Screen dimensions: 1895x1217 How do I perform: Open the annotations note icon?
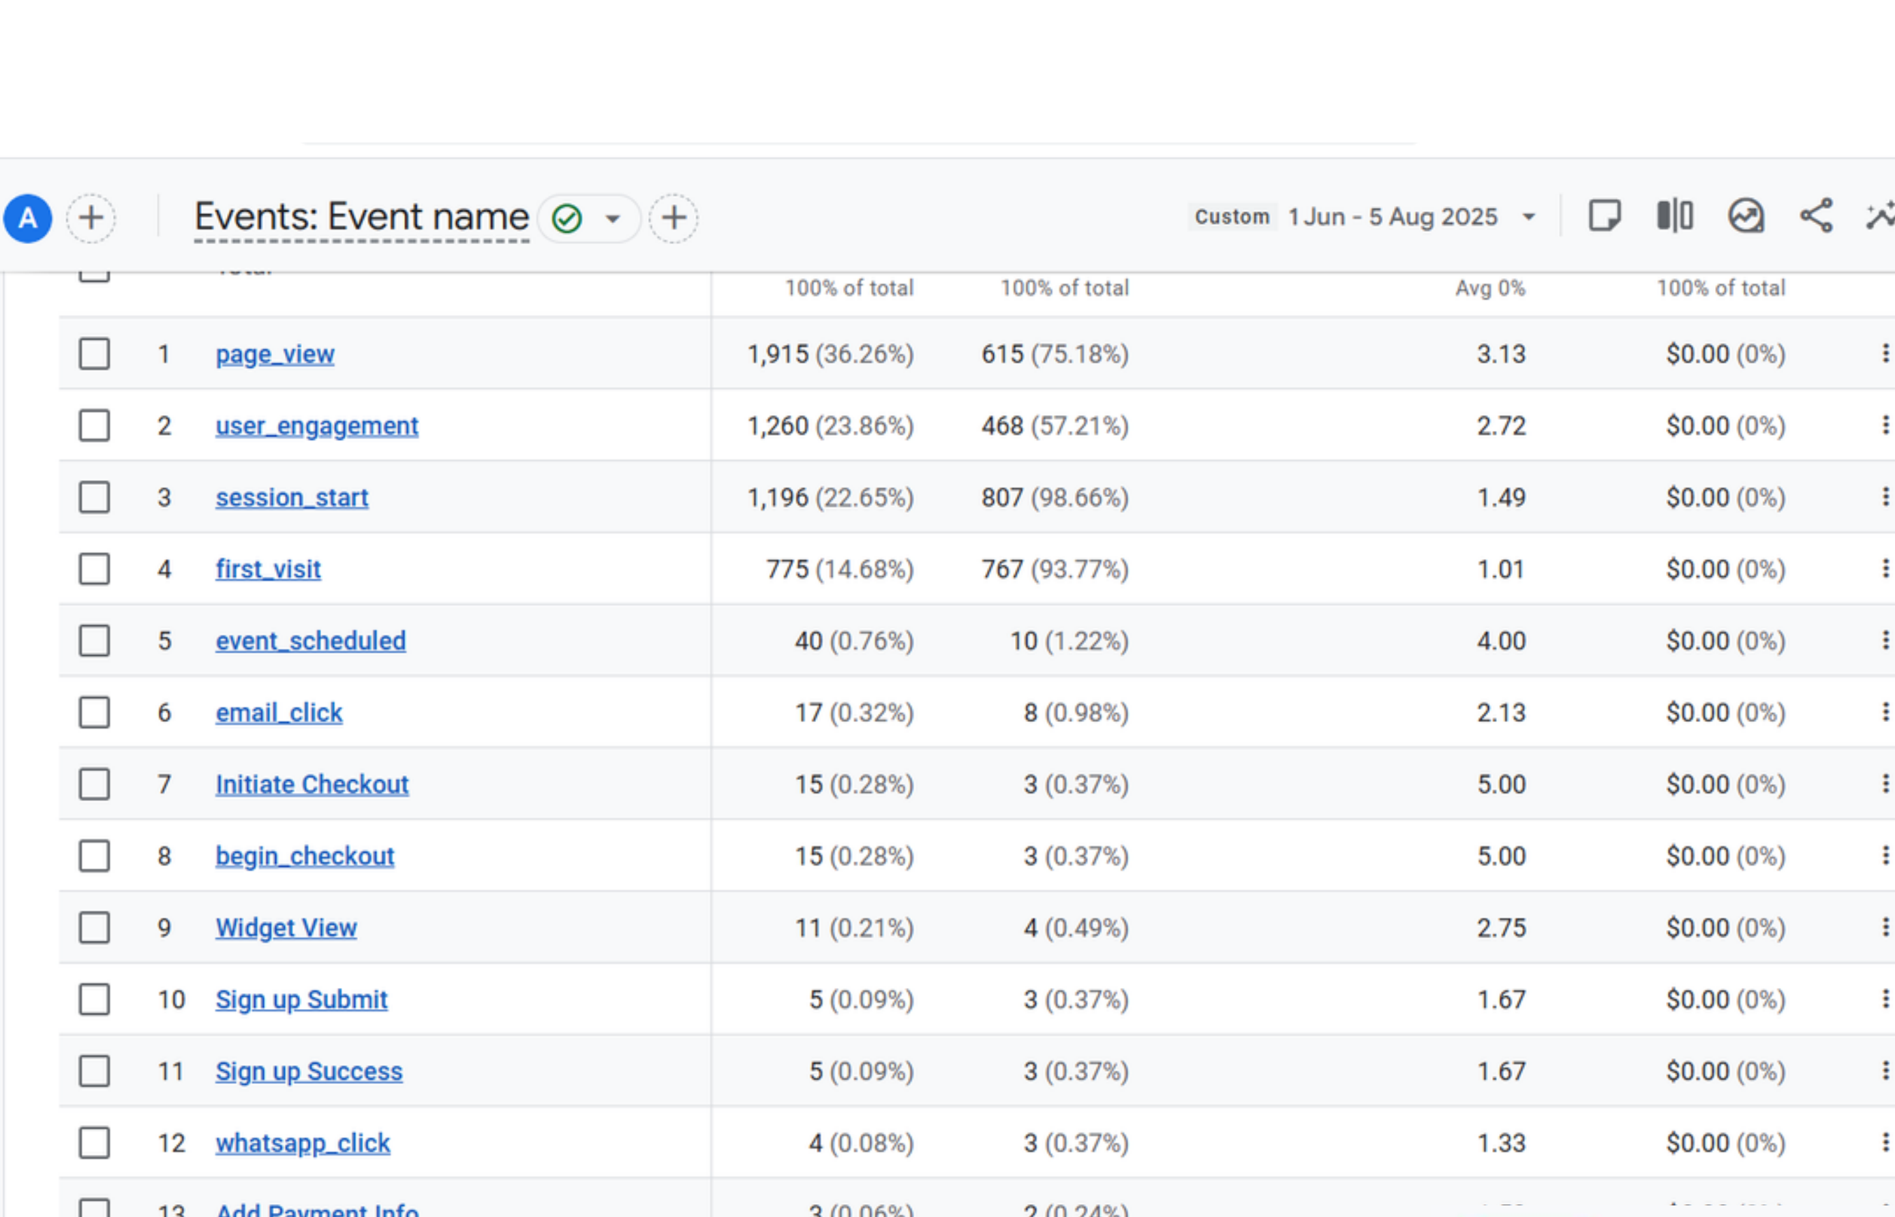(x=1605, y=215)
